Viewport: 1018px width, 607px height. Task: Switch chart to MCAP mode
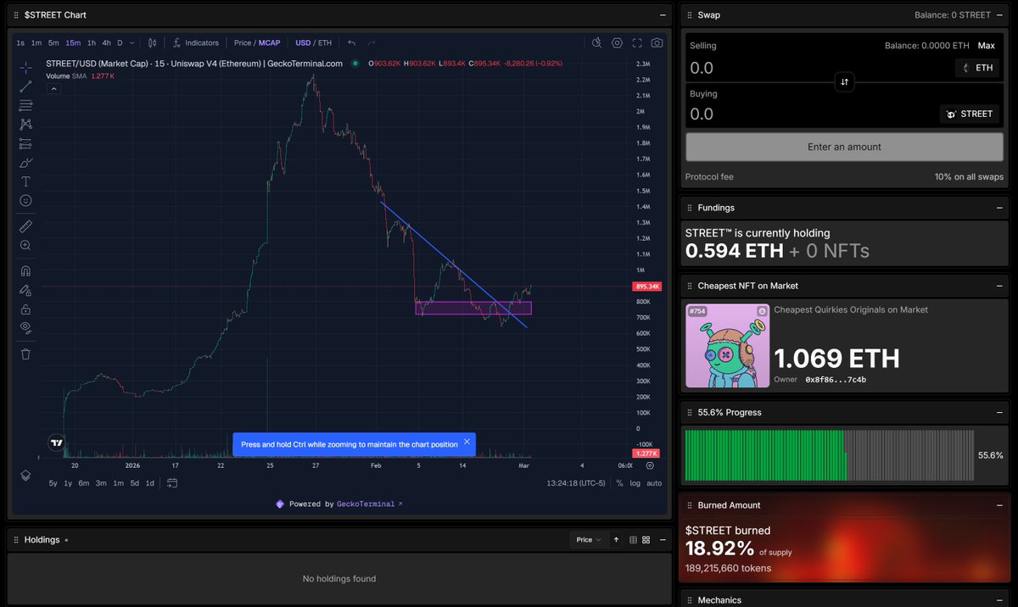pos(270,42)
